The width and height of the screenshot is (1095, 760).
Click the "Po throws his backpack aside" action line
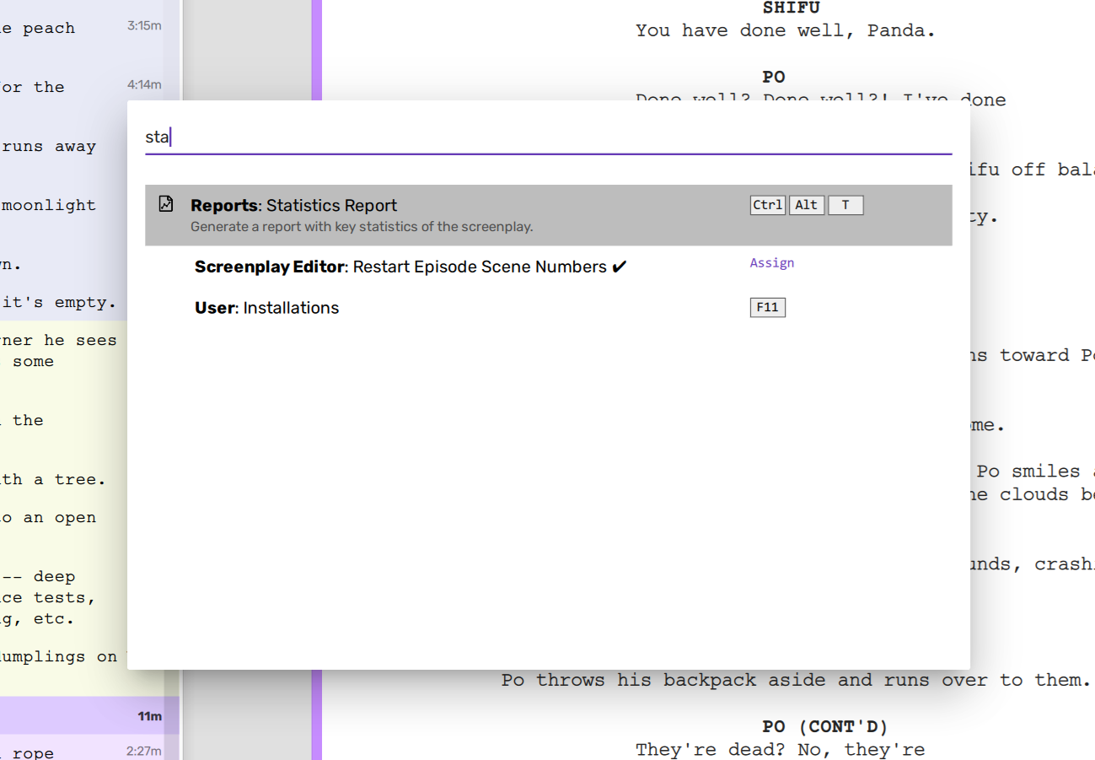tap(795, 680)
